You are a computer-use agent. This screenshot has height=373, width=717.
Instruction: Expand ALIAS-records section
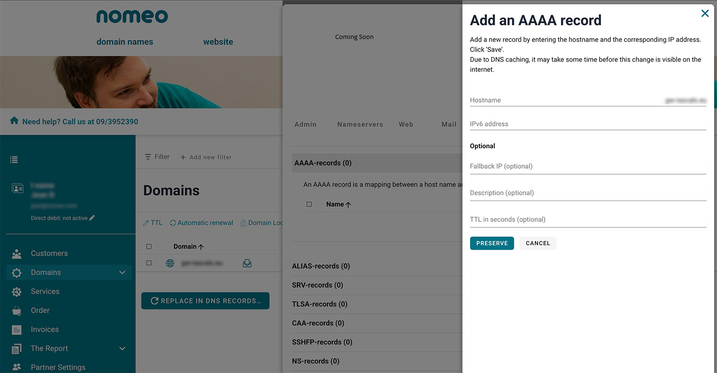tap(321, 266)
